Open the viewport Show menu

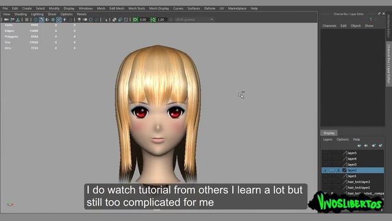click(x=52, y=14)
